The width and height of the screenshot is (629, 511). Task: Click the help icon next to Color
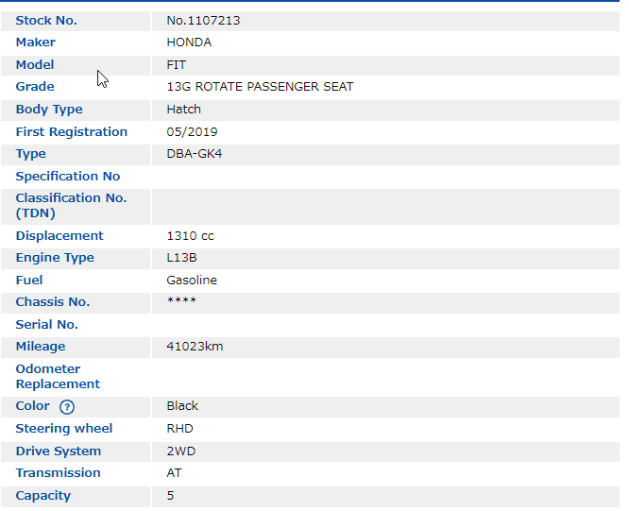(66, 406)
